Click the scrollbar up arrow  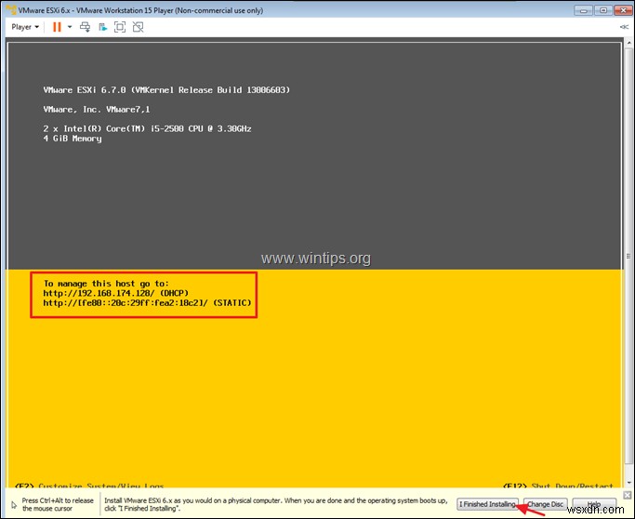coord(628,42)
